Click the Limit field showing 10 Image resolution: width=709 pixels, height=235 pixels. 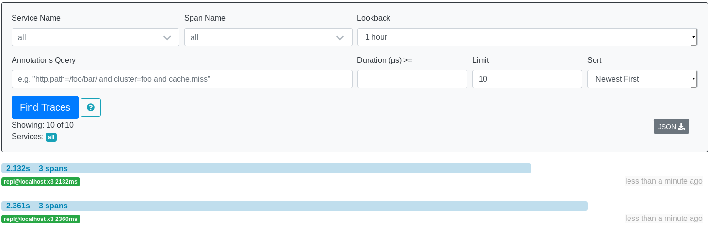pyautogui.click(x=527, y=79)
